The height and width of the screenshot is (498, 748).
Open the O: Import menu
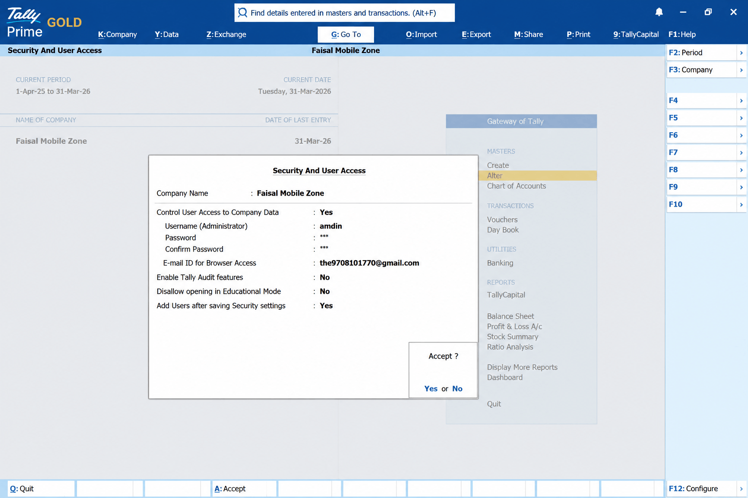[x=421, y=35]
